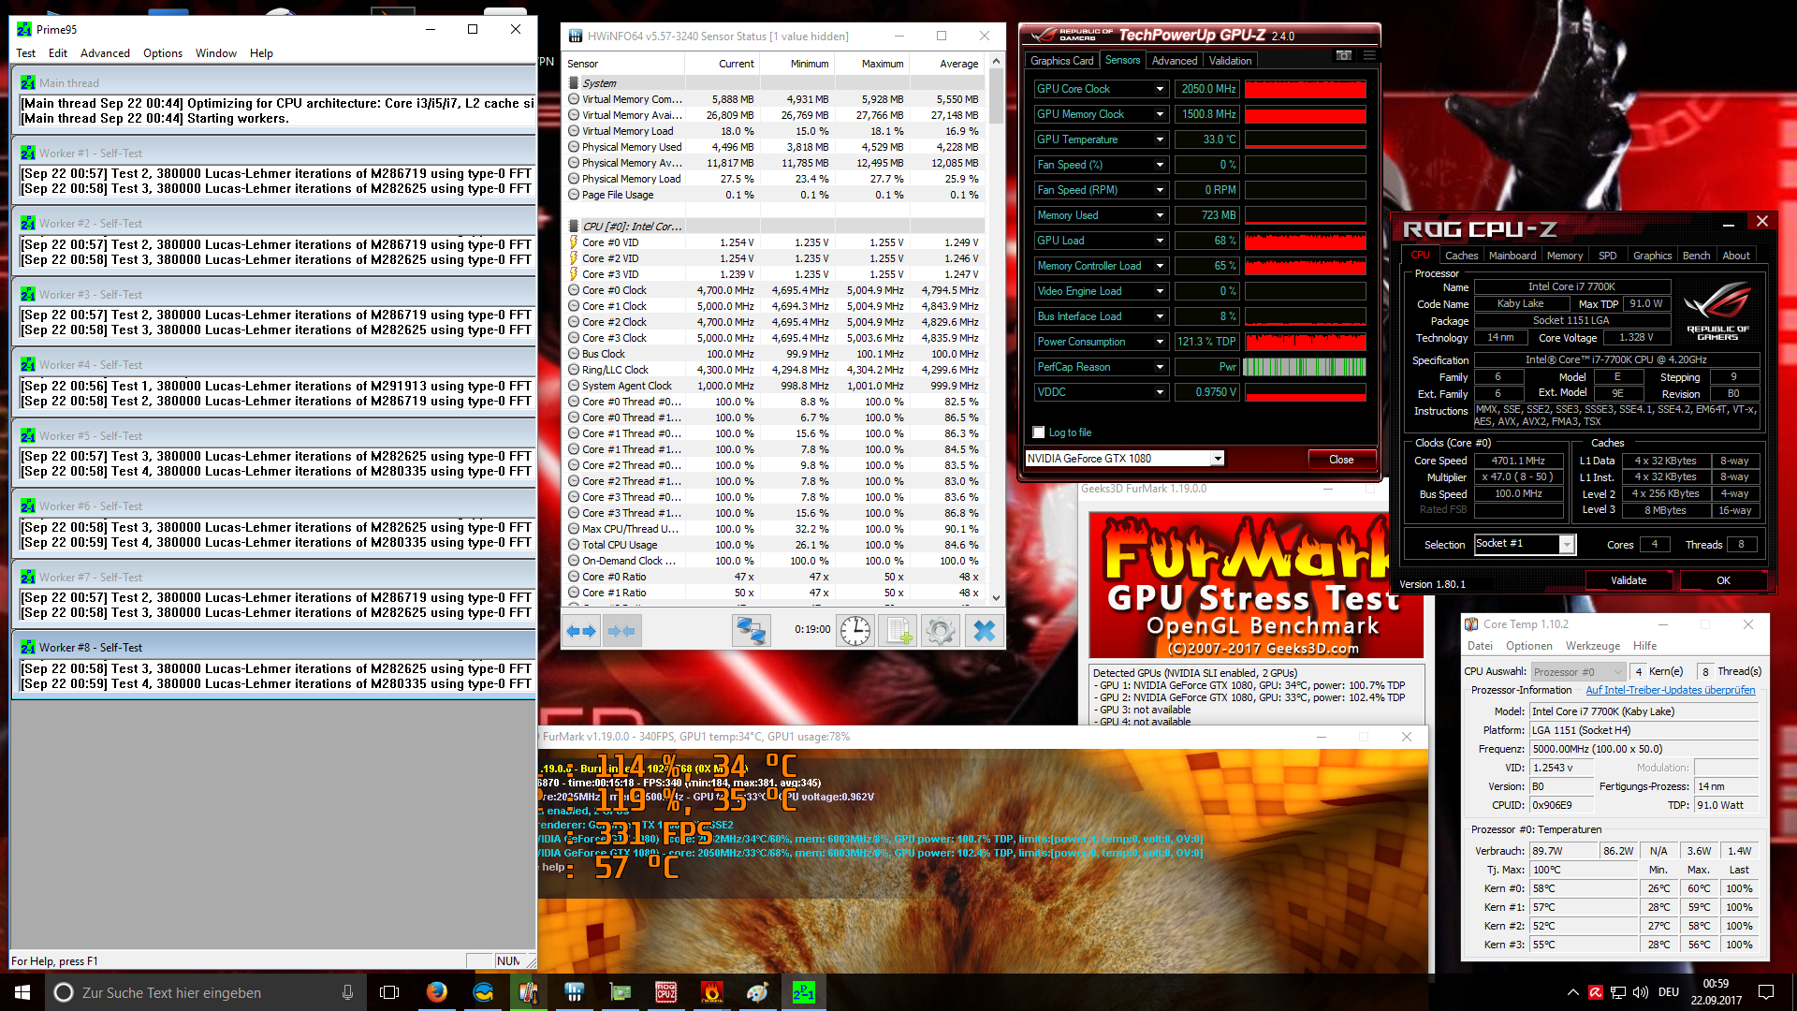Screen dimensions: 1797x1011
Task: Click HWiNFO clock reset timer icon
Action: (855, 632)
